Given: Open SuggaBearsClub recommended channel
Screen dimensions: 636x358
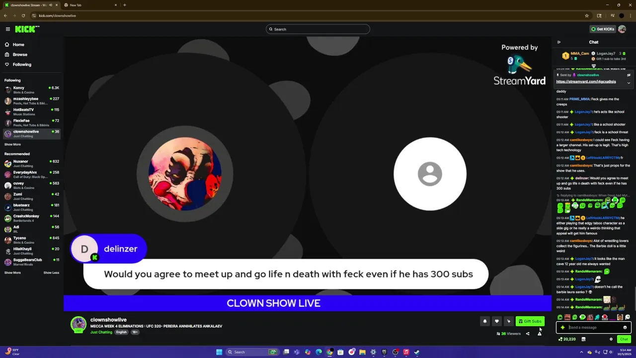Looking at the screenshot, I should point(32,262).
